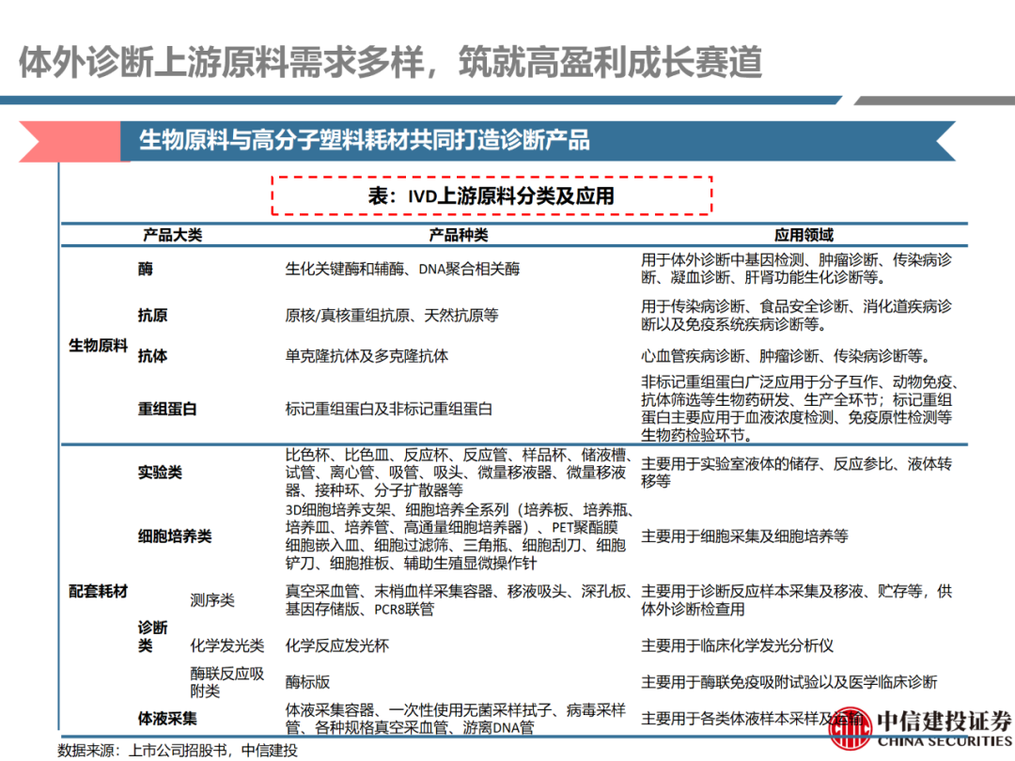Select the 重组蛋白 row label

point(167,409)
